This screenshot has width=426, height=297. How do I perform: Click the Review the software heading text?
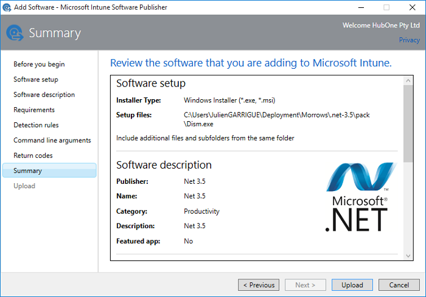coord(251,63)
